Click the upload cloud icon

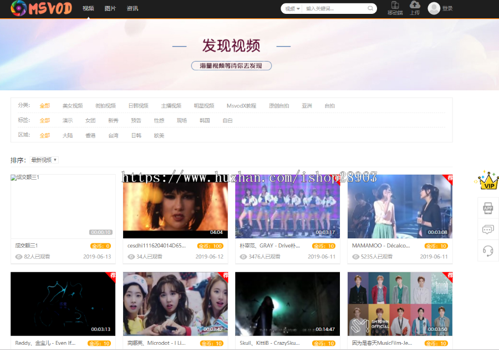pos(415,5)
